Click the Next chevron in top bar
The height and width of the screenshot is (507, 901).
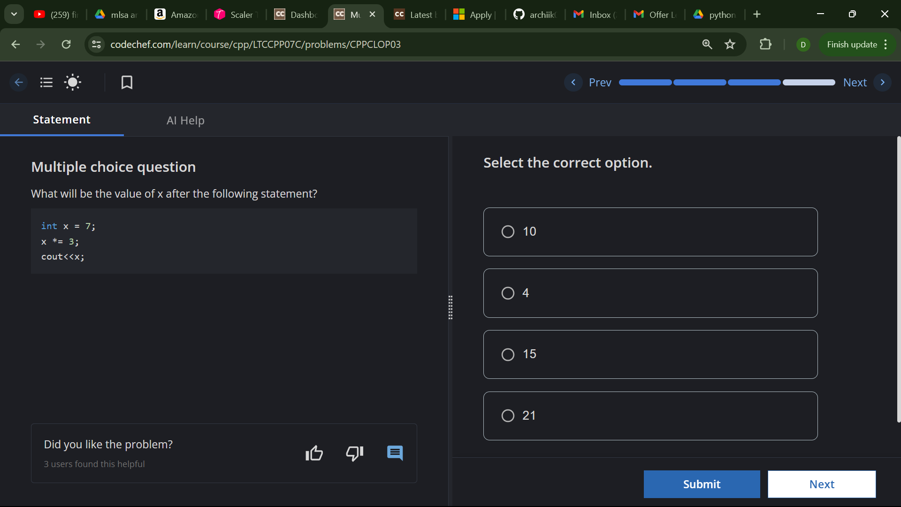[882, 83]
